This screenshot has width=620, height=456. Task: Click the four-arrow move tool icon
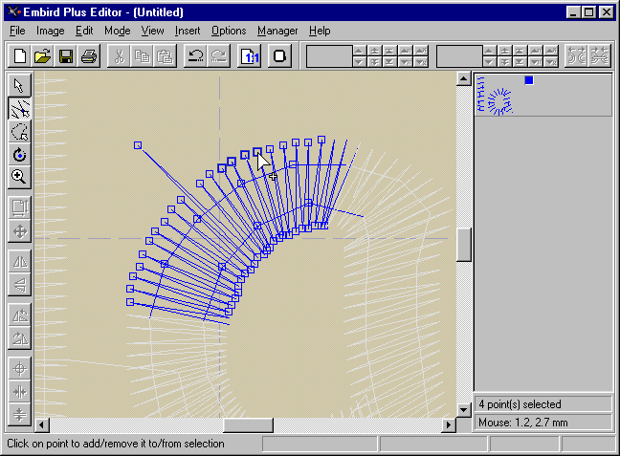[x=19, y=230]
